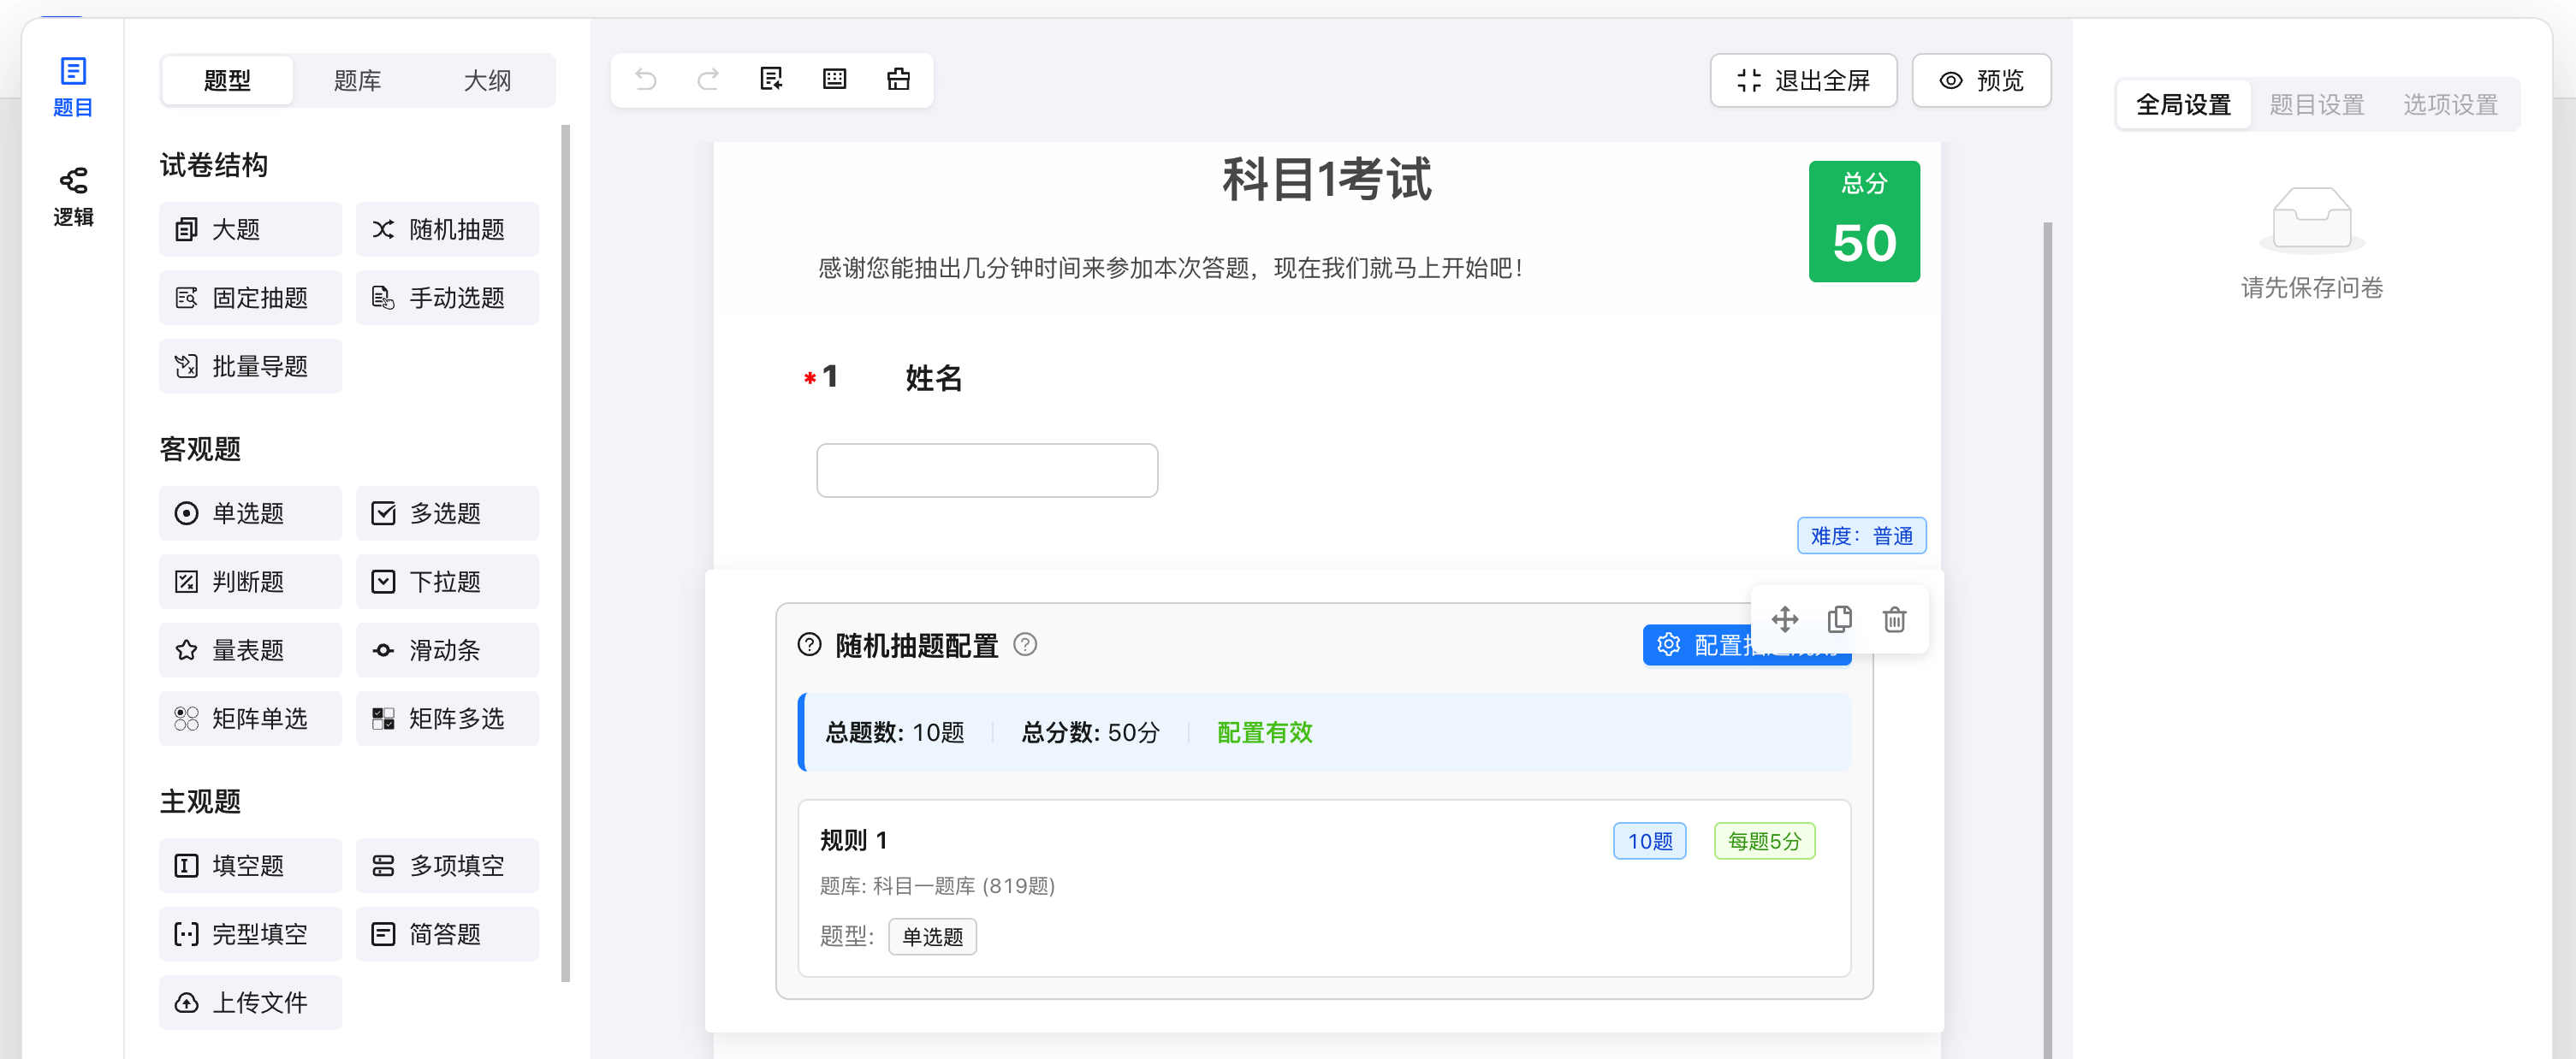
Task: Insert a 下拉题 question
Action: click(447, 581)
